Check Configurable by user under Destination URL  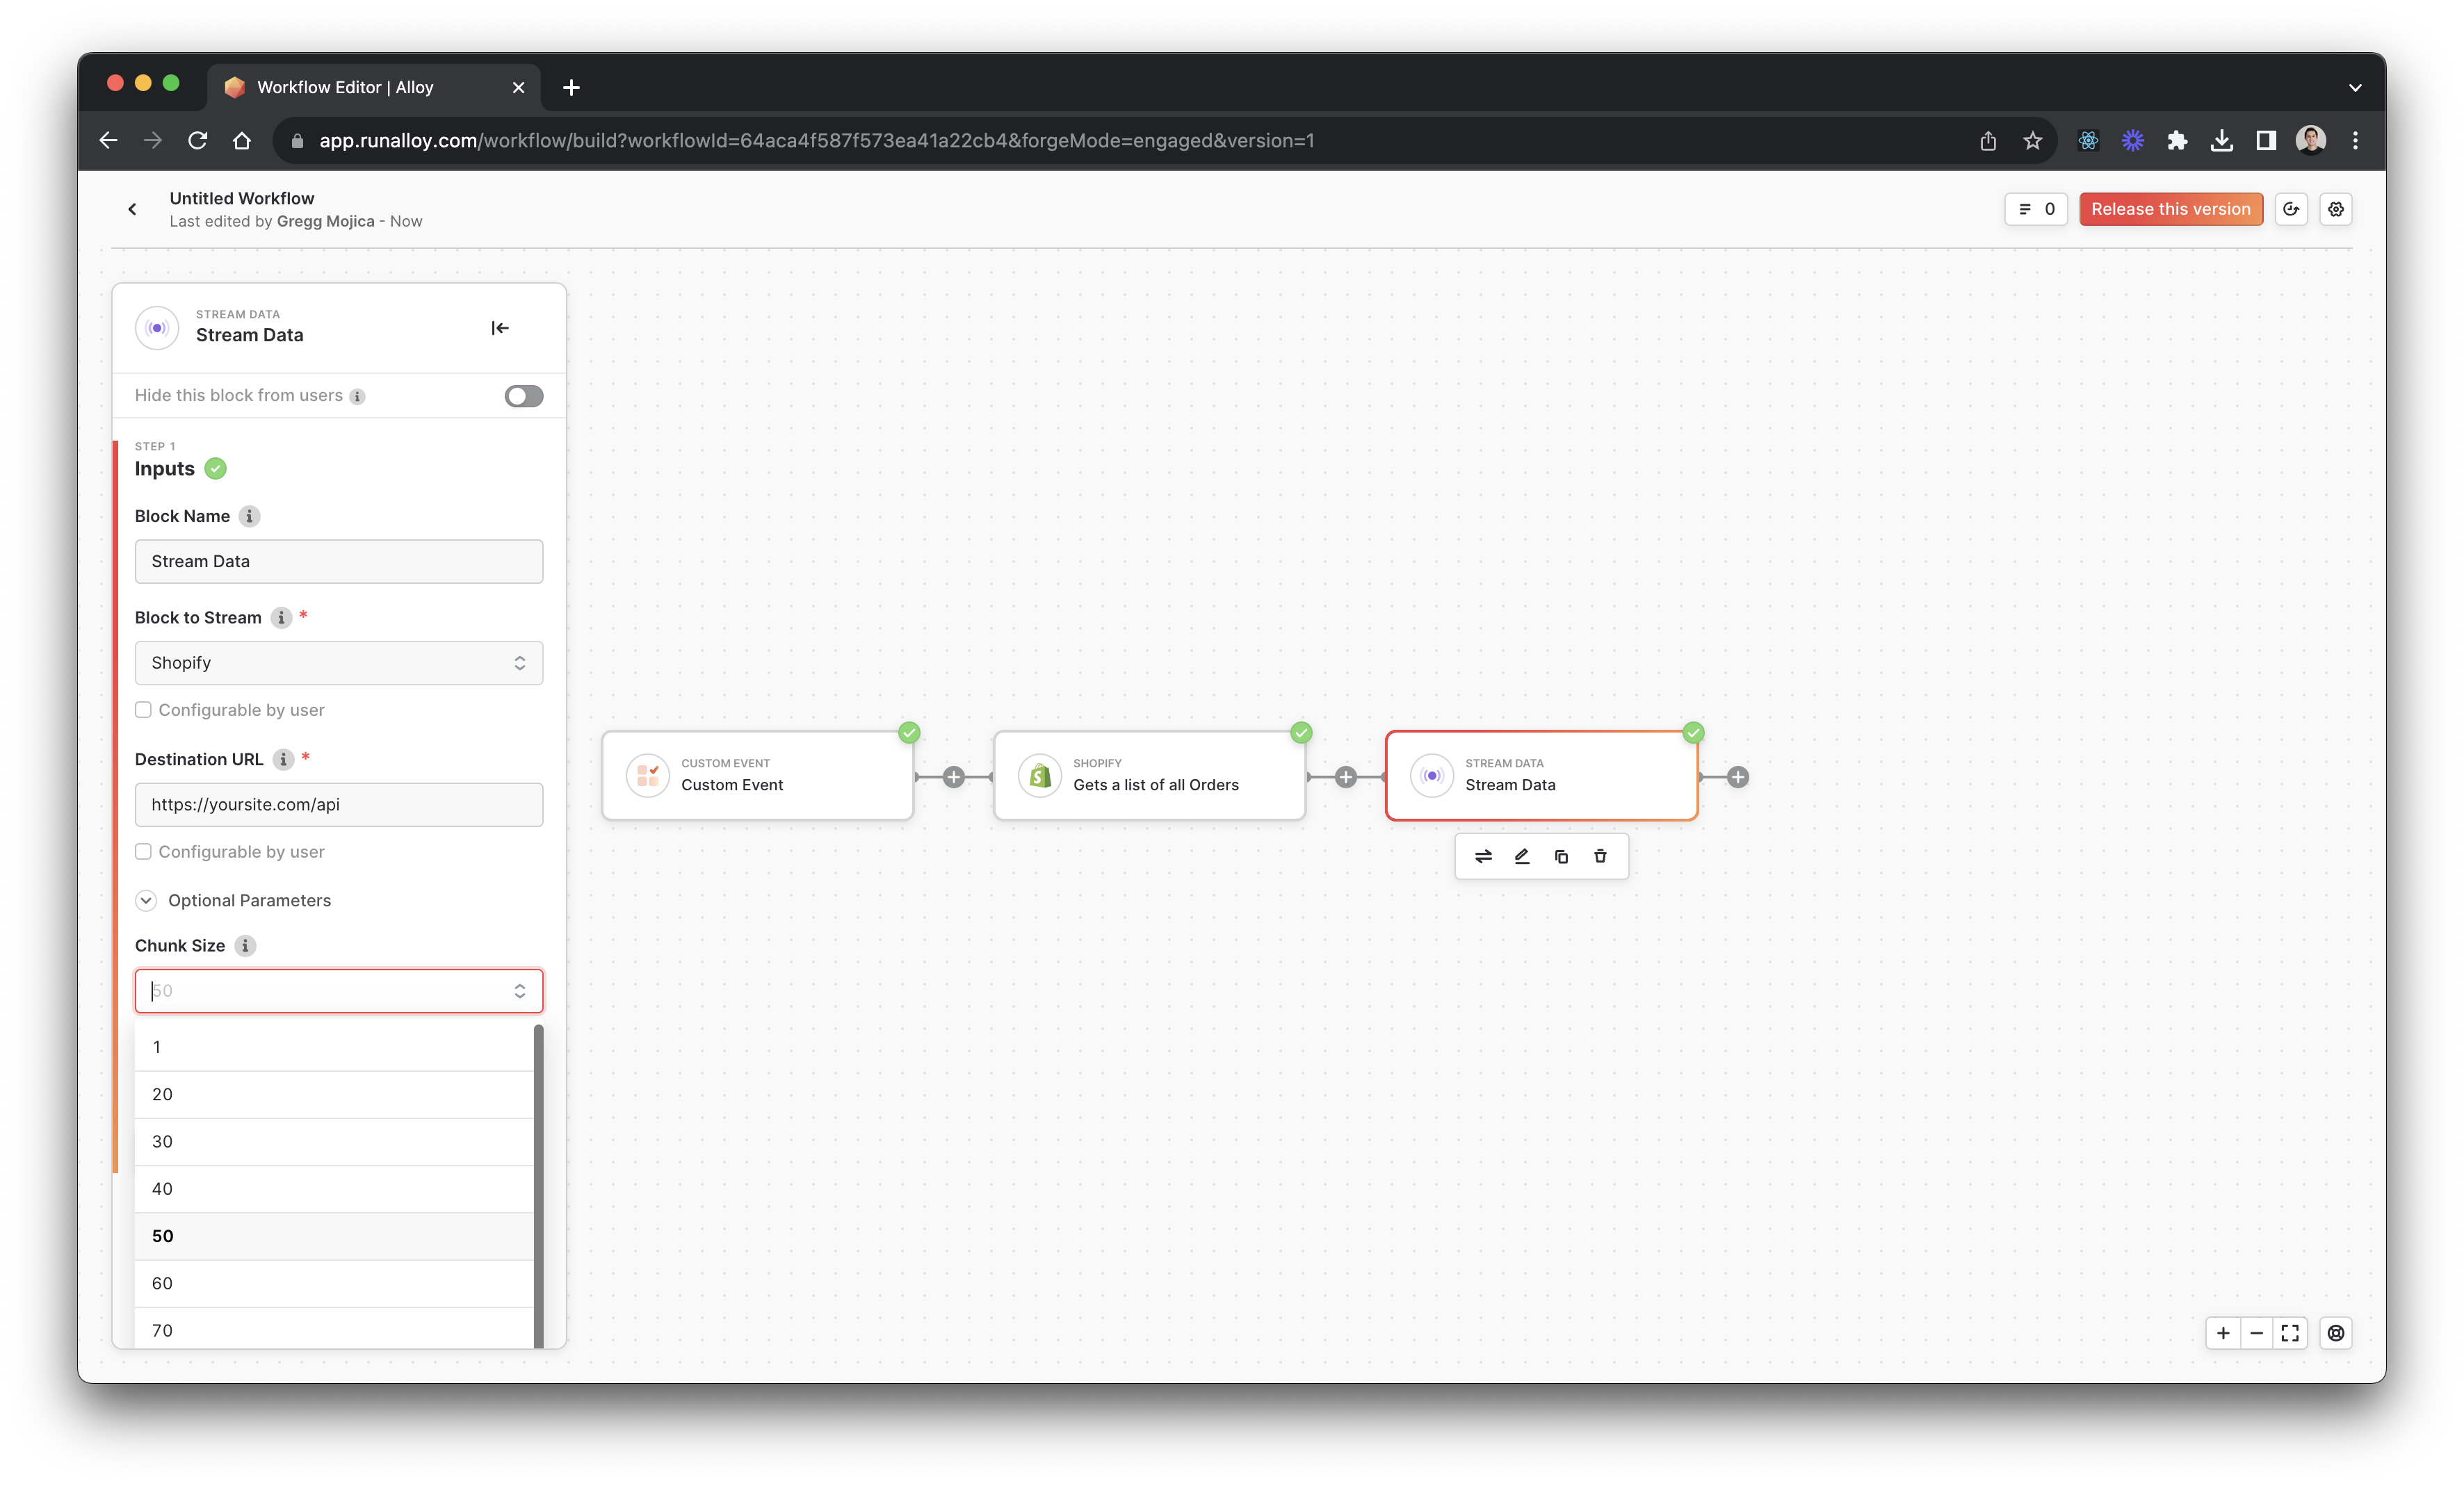[144, 852]
